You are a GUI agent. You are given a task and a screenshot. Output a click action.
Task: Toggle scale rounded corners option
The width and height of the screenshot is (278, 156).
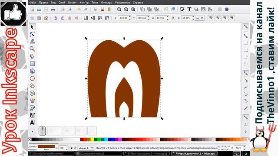[218, 18]
